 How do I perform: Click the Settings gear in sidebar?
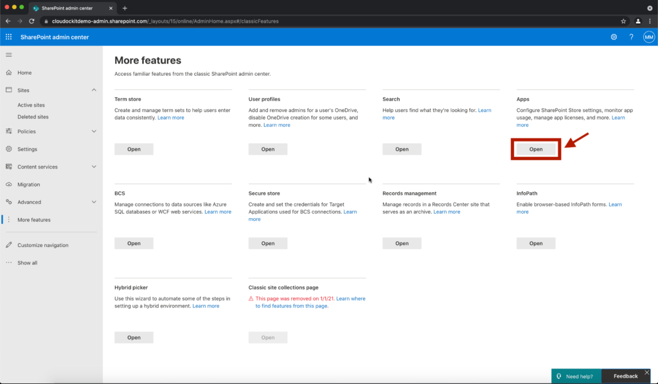(9, 149)
